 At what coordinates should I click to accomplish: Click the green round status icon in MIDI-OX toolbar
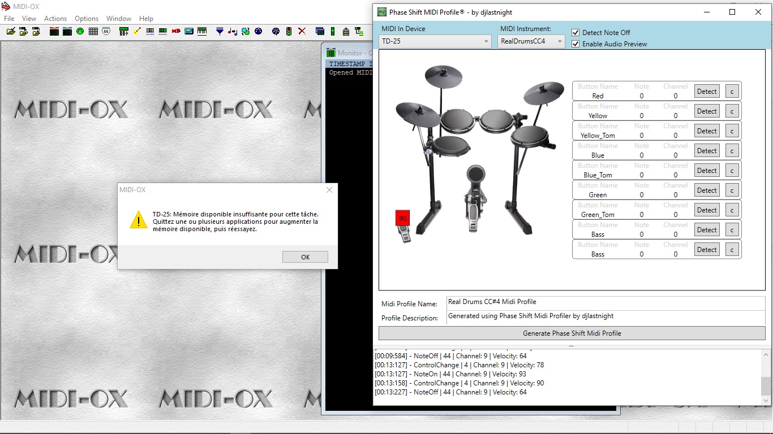[80, 32]
